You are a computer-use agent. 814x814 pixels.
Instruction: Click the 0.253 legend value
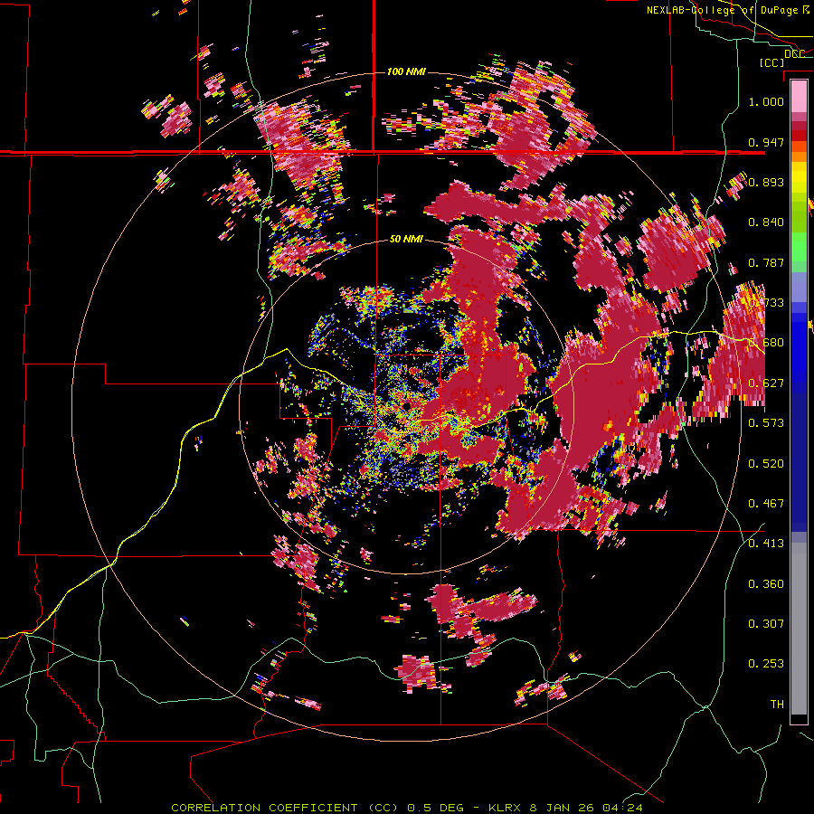[x=766, y=664]
